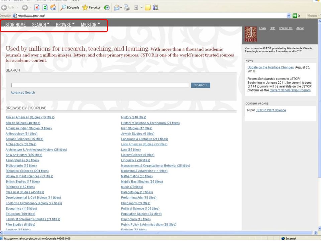This screenshot has height=241, width=321.
Task: Print the page with the printer icon
Action: coord(127,8)
